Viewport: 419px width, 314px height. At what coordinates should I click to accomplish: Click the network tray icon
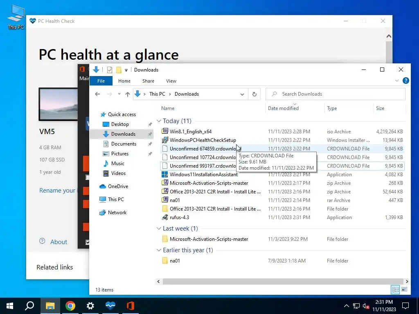(x=356, y=306)
